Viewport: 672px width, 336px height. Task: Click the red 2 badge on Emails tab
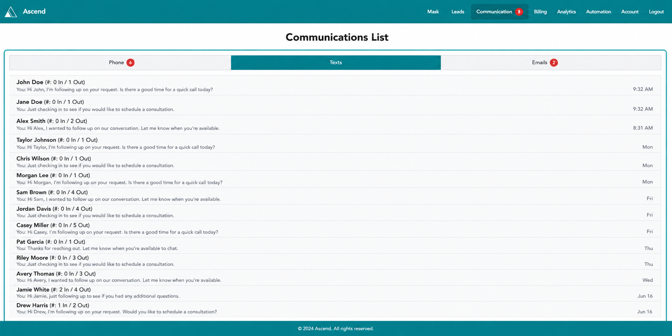coord(554,63)
